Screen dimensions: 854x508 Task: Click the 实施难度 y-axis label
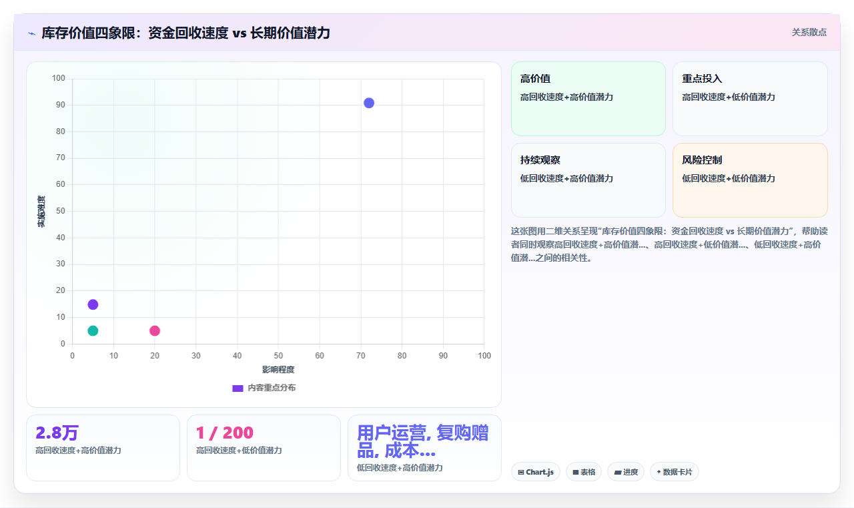point(41,212)
